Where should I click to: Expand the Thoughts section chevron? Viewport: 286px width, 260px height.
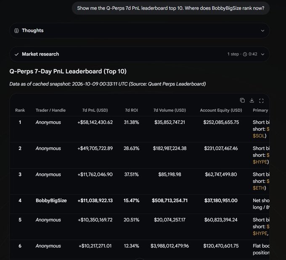pyautogui.click(x=262, y=30)
